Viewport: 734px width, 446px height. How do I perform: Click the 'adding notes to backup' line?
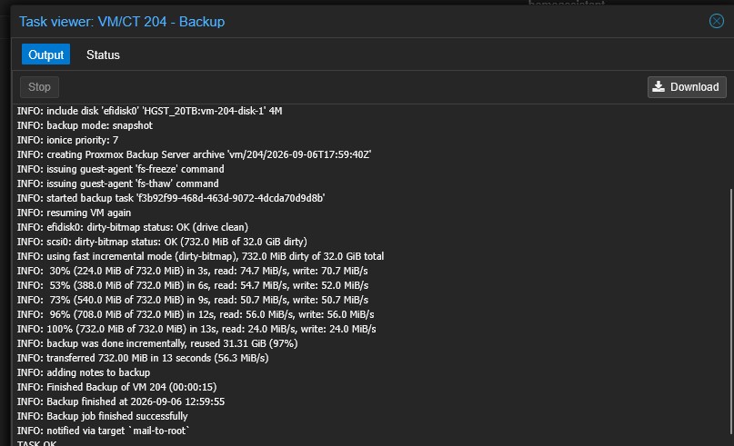[84, 372]
